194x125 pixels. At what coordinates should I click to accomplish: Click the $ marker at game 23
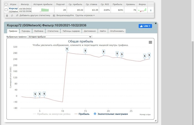click(122, 54)
